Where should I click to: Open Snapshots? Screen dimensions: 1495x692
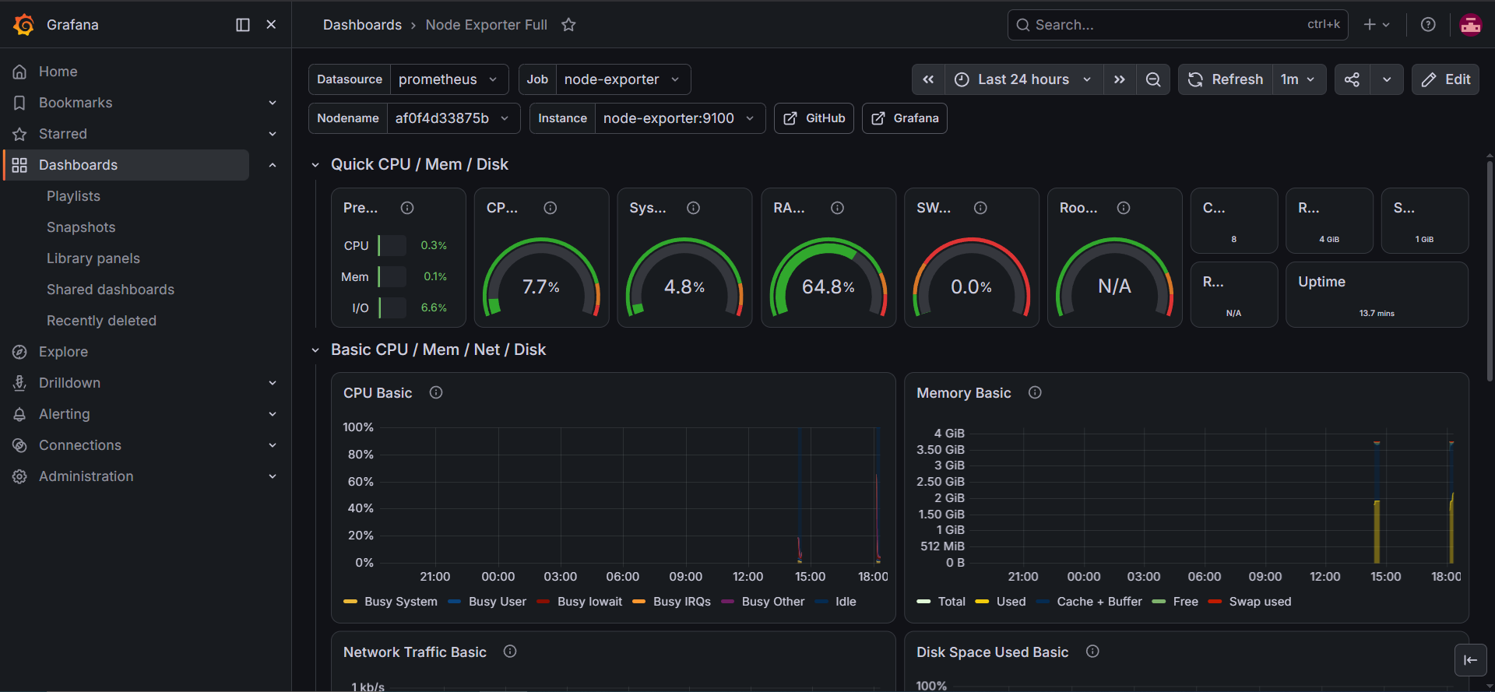click(81, 227)
